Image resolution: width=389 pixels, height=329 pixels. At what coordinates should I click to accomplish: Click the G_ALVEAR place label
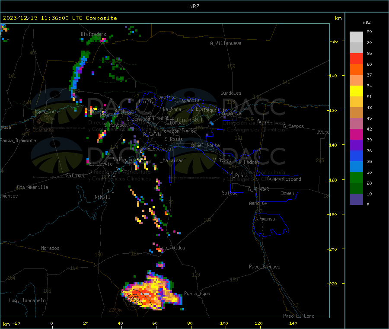click(258, 189)
